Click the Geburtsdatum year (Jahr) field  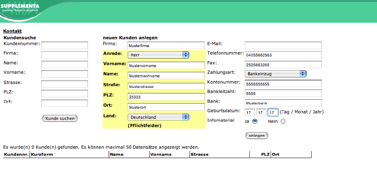273,113
